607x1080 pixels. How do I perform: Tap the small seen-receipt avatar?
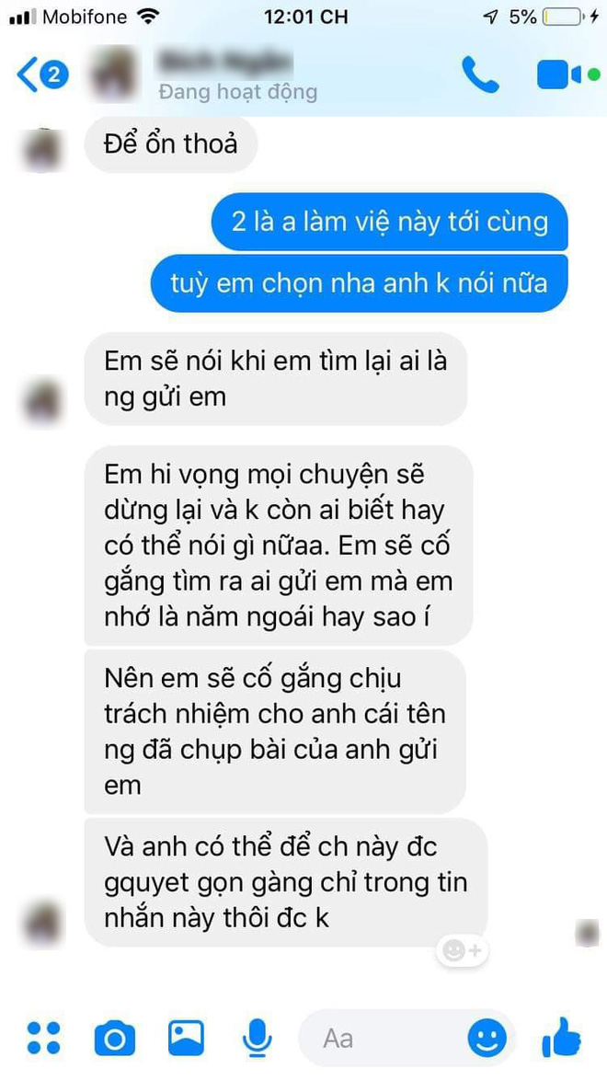pyautogui.click(x=588, y=934)
